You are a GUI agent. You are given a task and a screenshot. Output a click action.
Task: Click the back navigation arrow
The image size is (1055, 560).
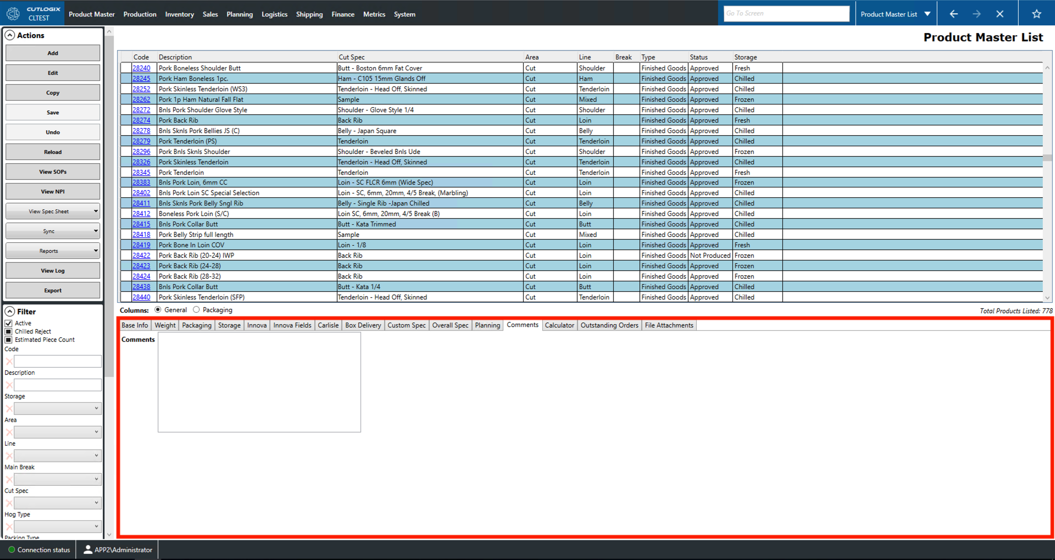(x=953, y=13)
